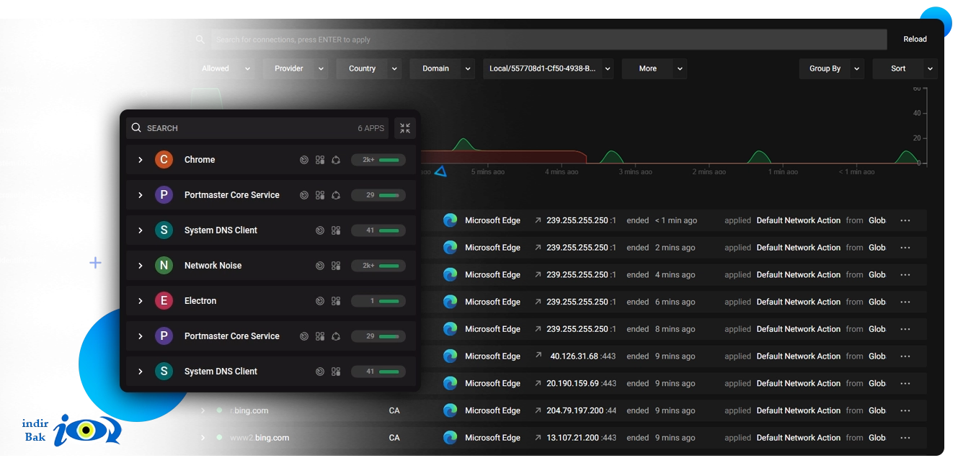Viewport: 958px width, 463px height.
Task: Click the '8 mins ago' timestamp text
Action: pyautogui.click(x=675, y=329)
